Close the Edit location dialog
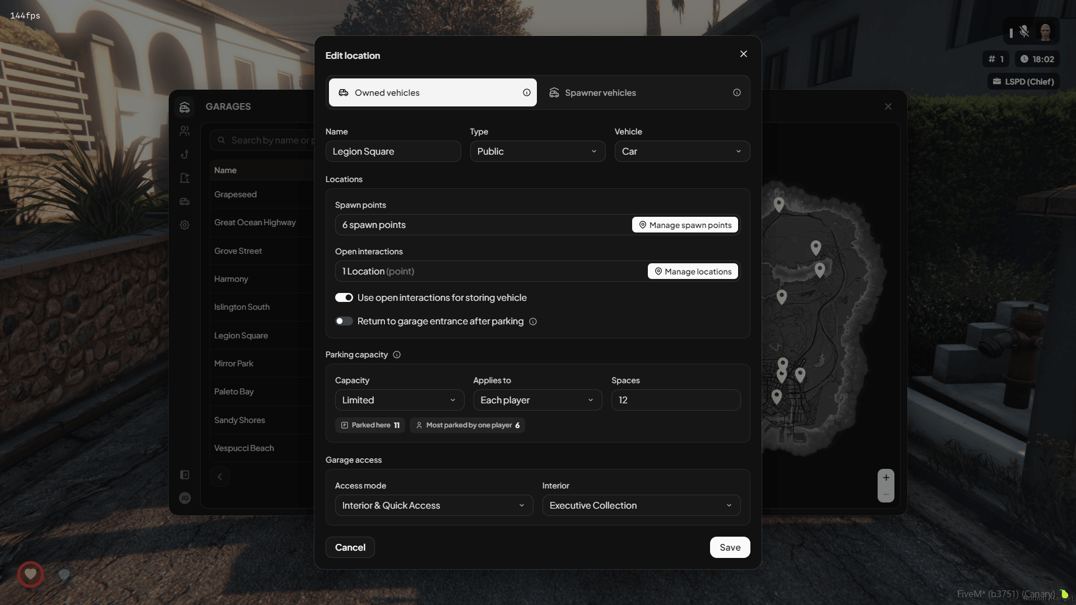This screenshot has height=605, width=1076. [743, 54]
